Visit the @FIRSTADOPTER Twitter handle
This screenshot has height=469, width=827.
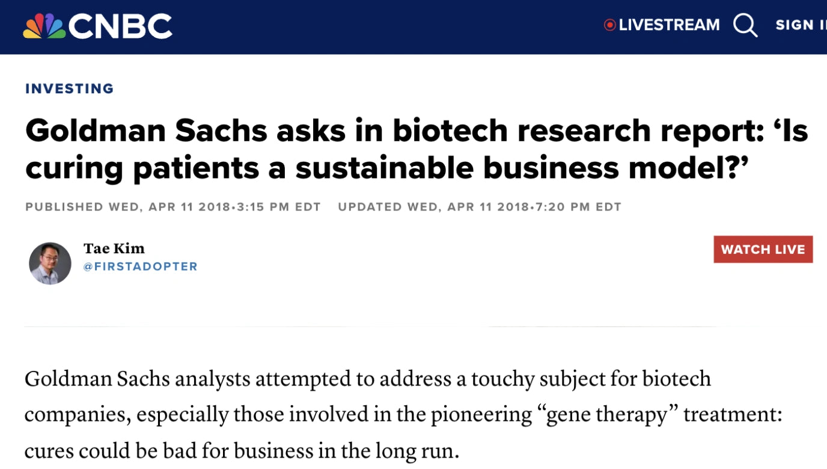coord(141,266)
